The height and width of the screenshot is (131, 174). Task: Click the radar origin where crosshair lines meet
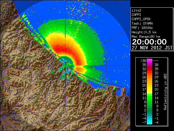(65, 65)
